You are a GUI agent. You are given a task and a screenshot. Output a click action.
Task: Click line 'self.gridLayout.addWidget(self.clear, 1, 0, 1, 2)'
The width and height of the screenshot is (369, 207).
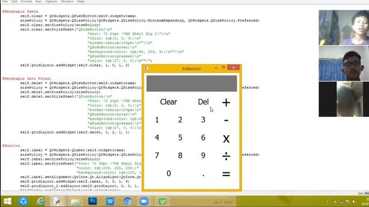point(75,65)
